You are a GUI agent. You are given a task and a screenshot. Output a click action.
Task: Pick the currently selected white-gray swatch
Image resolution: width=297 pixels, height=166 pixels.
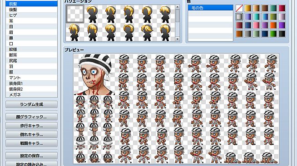pos(239,17)
